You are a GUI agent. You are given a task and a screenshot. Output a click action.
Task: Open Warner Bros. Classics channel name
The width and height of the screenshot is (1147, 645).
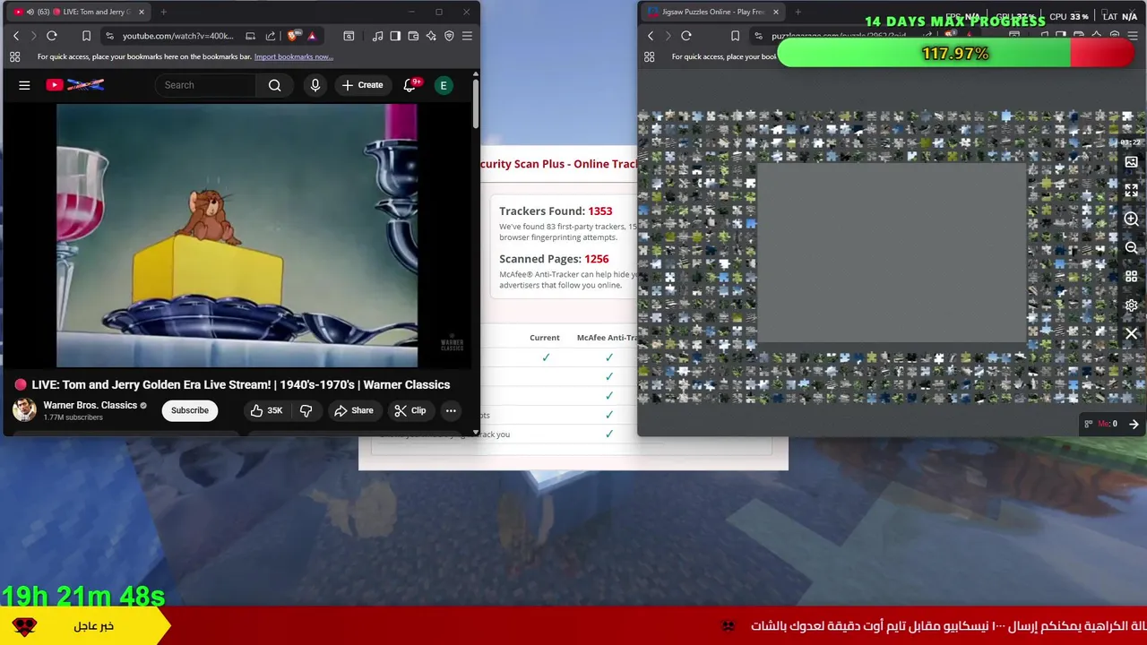coord(90,405)
